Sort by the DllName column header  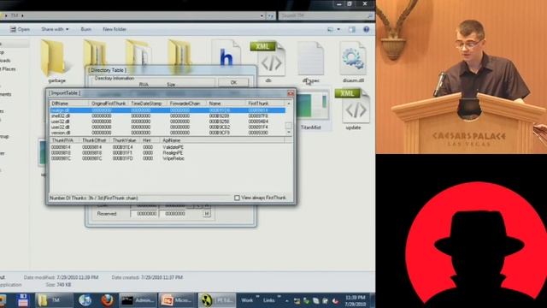(68, 104)
